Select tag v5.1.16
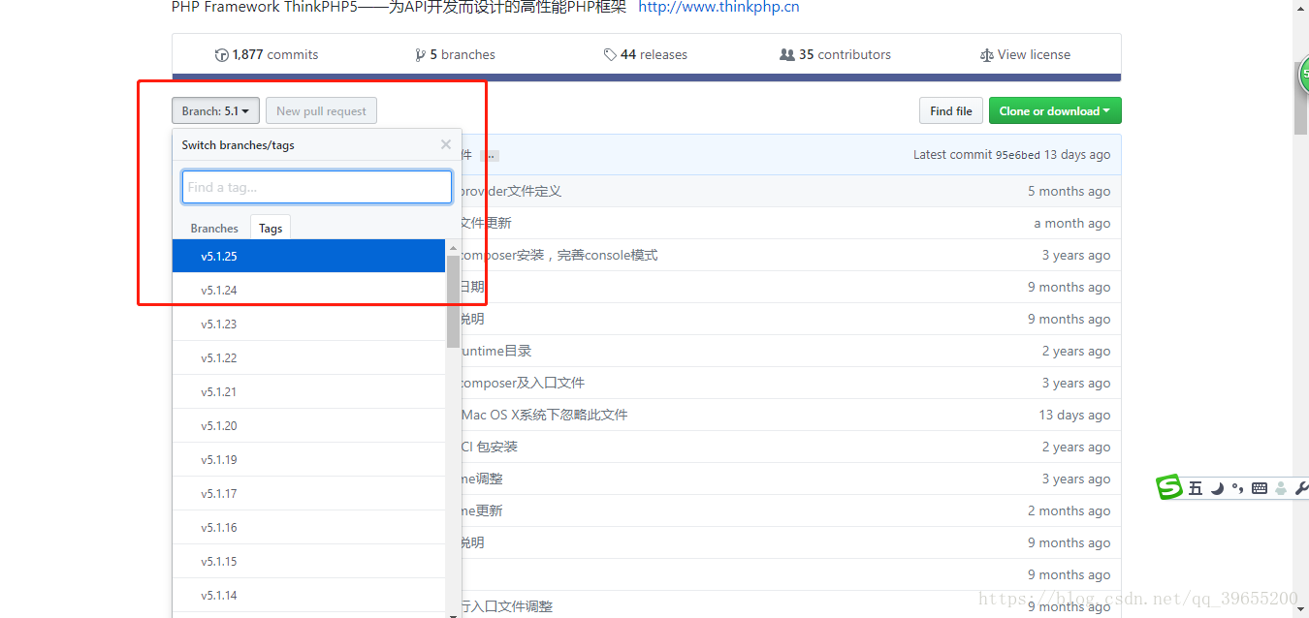 308,528
